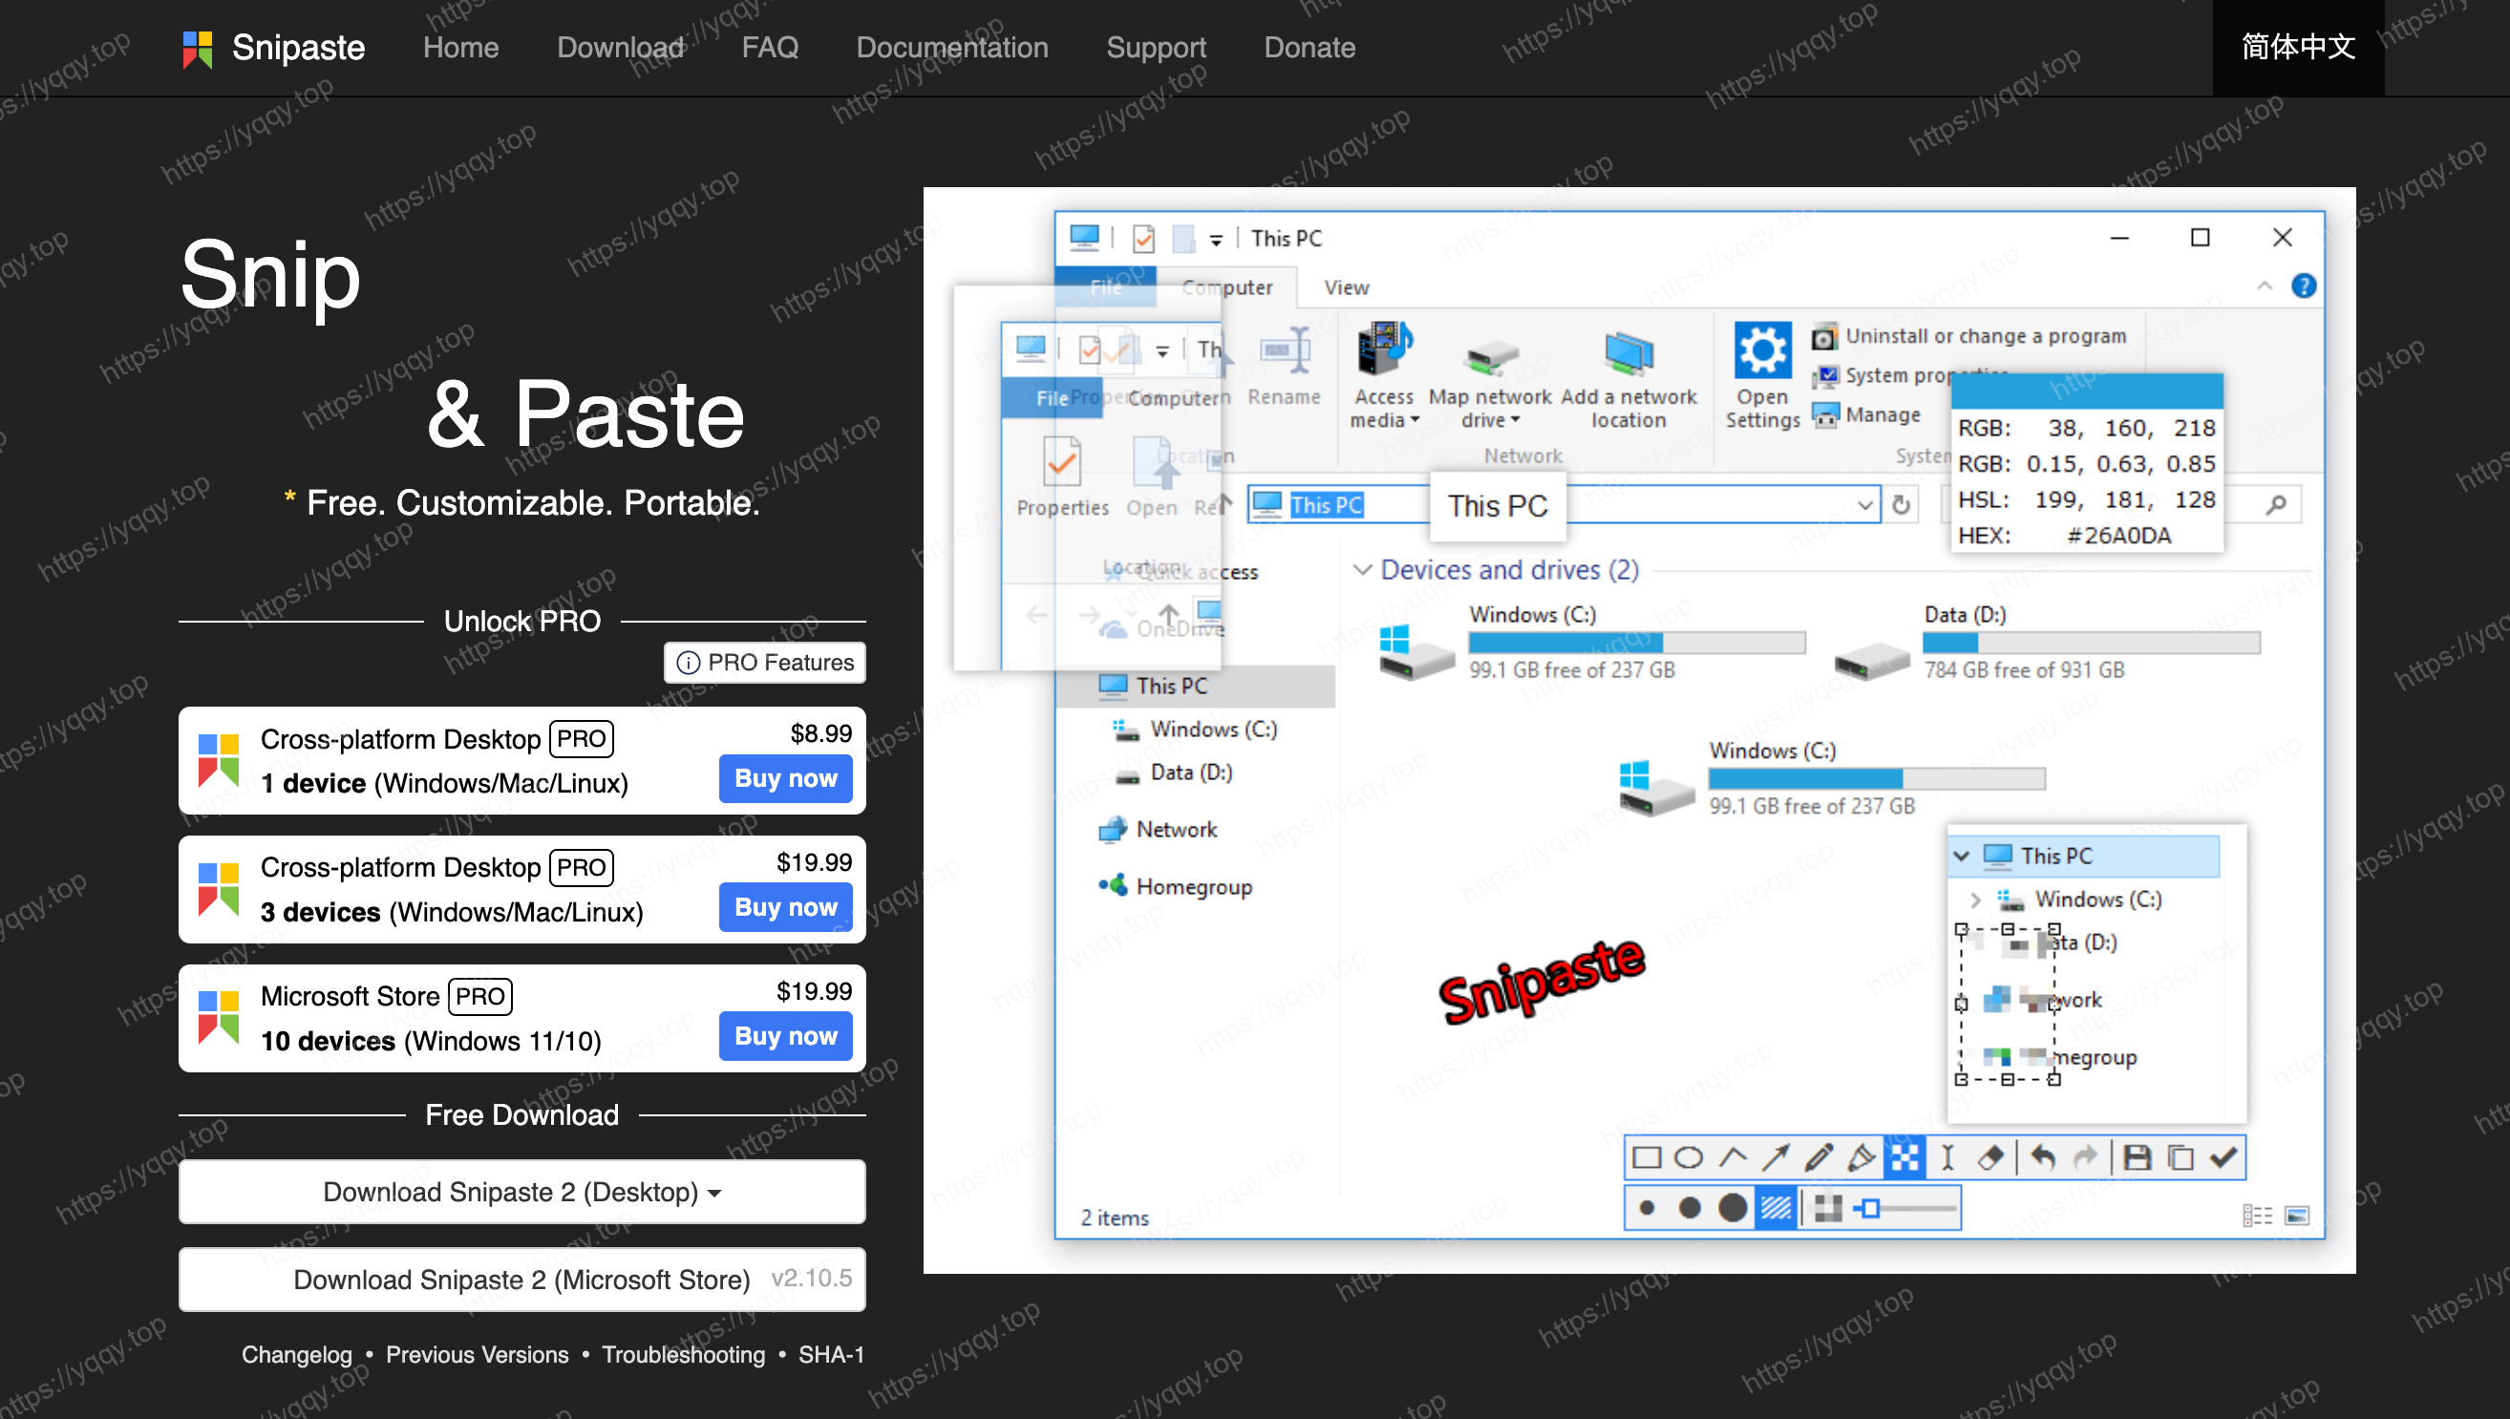Pick the pencil tool in annotation toolbar
This screenshot has width=2510, height=1419.
click(1818, 1156)
